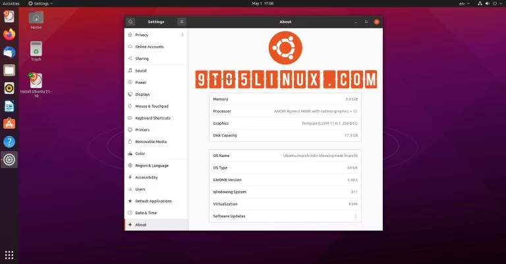Open the Help icon in dock
The width and height of the screenshot is (506, 264).
click(x=9, y=141)
